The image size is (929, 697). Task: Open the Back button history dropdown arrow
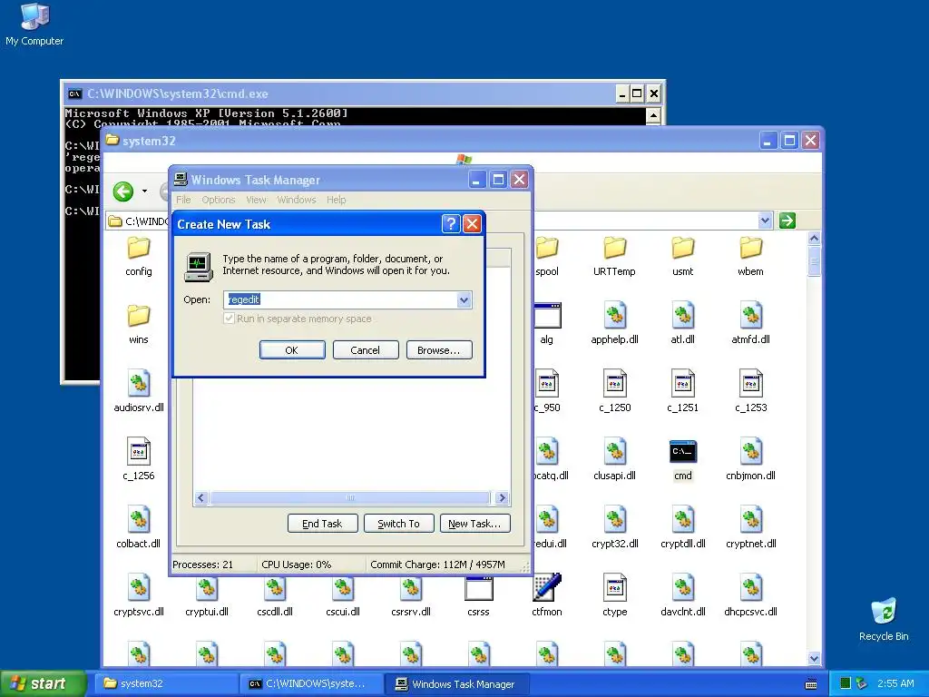[x=144, y=191]
